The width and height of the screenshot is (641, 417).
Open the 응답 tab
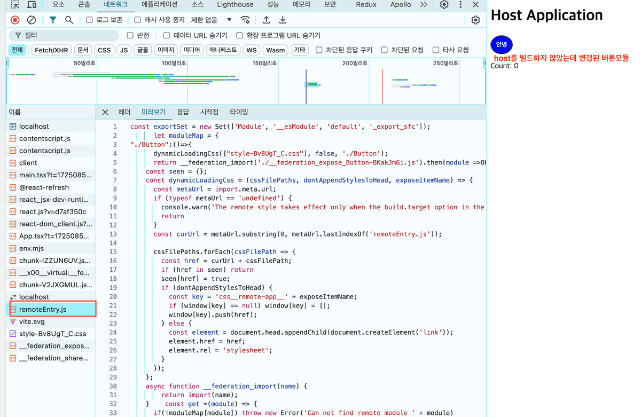tap(183, 112)
